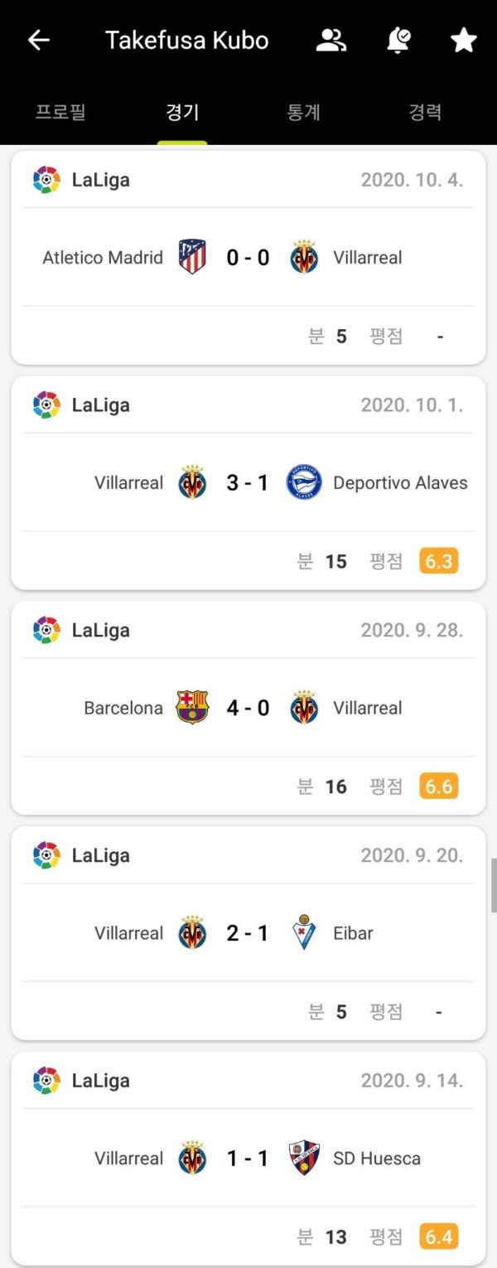
Task: Tap the Eibar club crest
Action: [x=304, y=933]
